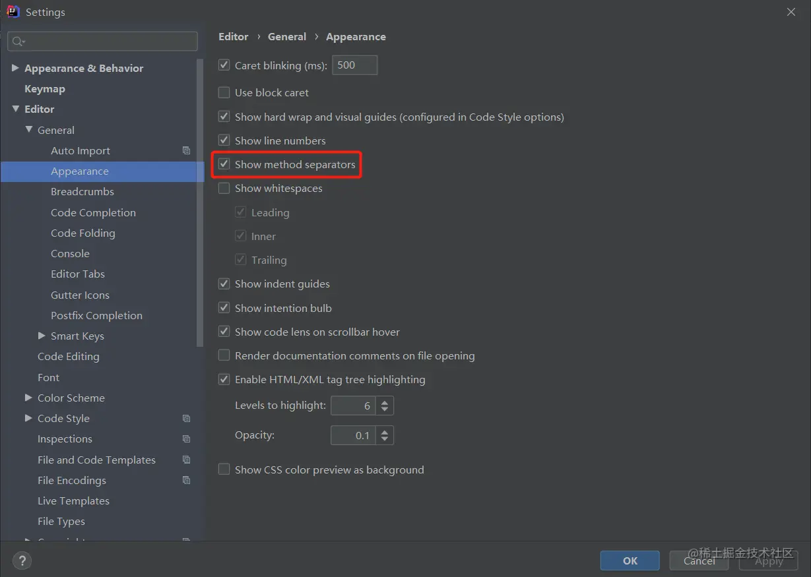
Task: Click the Opacity value field
Action: (353, 435)
